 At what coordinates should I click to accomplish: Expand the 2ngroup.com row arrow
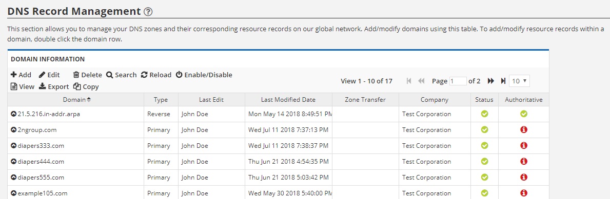[14, 130]
